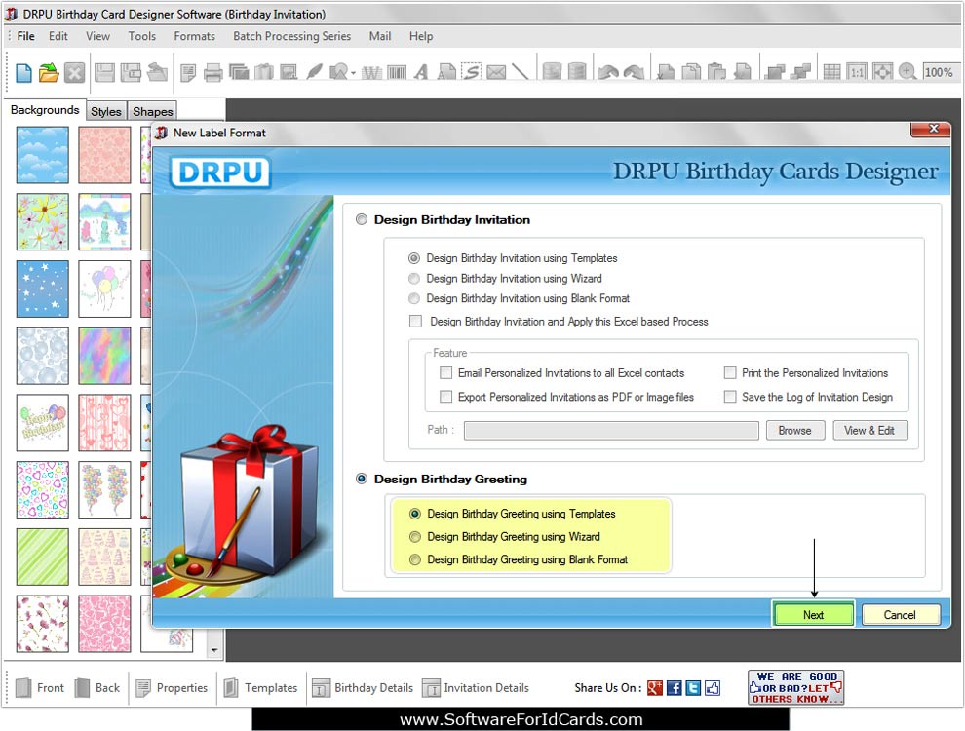The width and height of the screenshot is (965, 731).
Task: Open the Mail menu
Action: pos(380,36)
